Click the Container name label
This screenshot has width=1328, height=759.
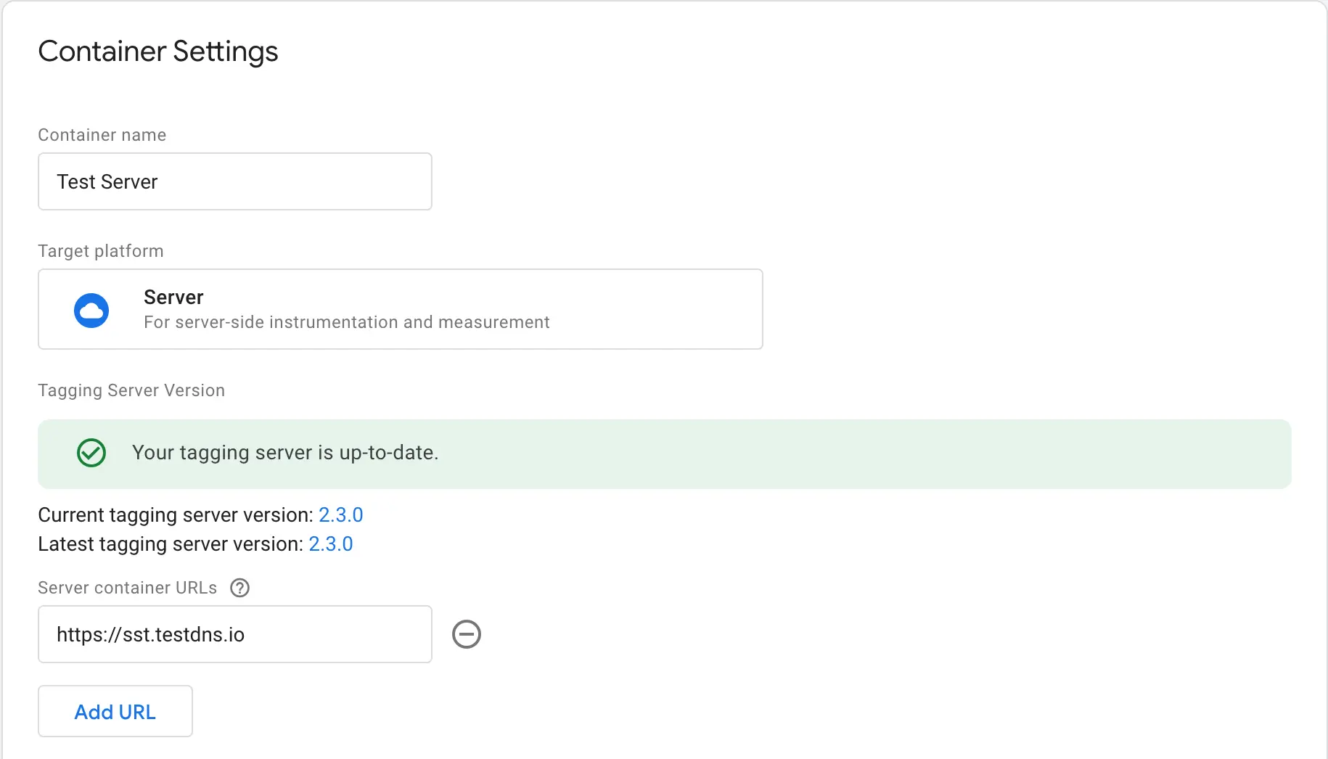click(x=102, y=135)
